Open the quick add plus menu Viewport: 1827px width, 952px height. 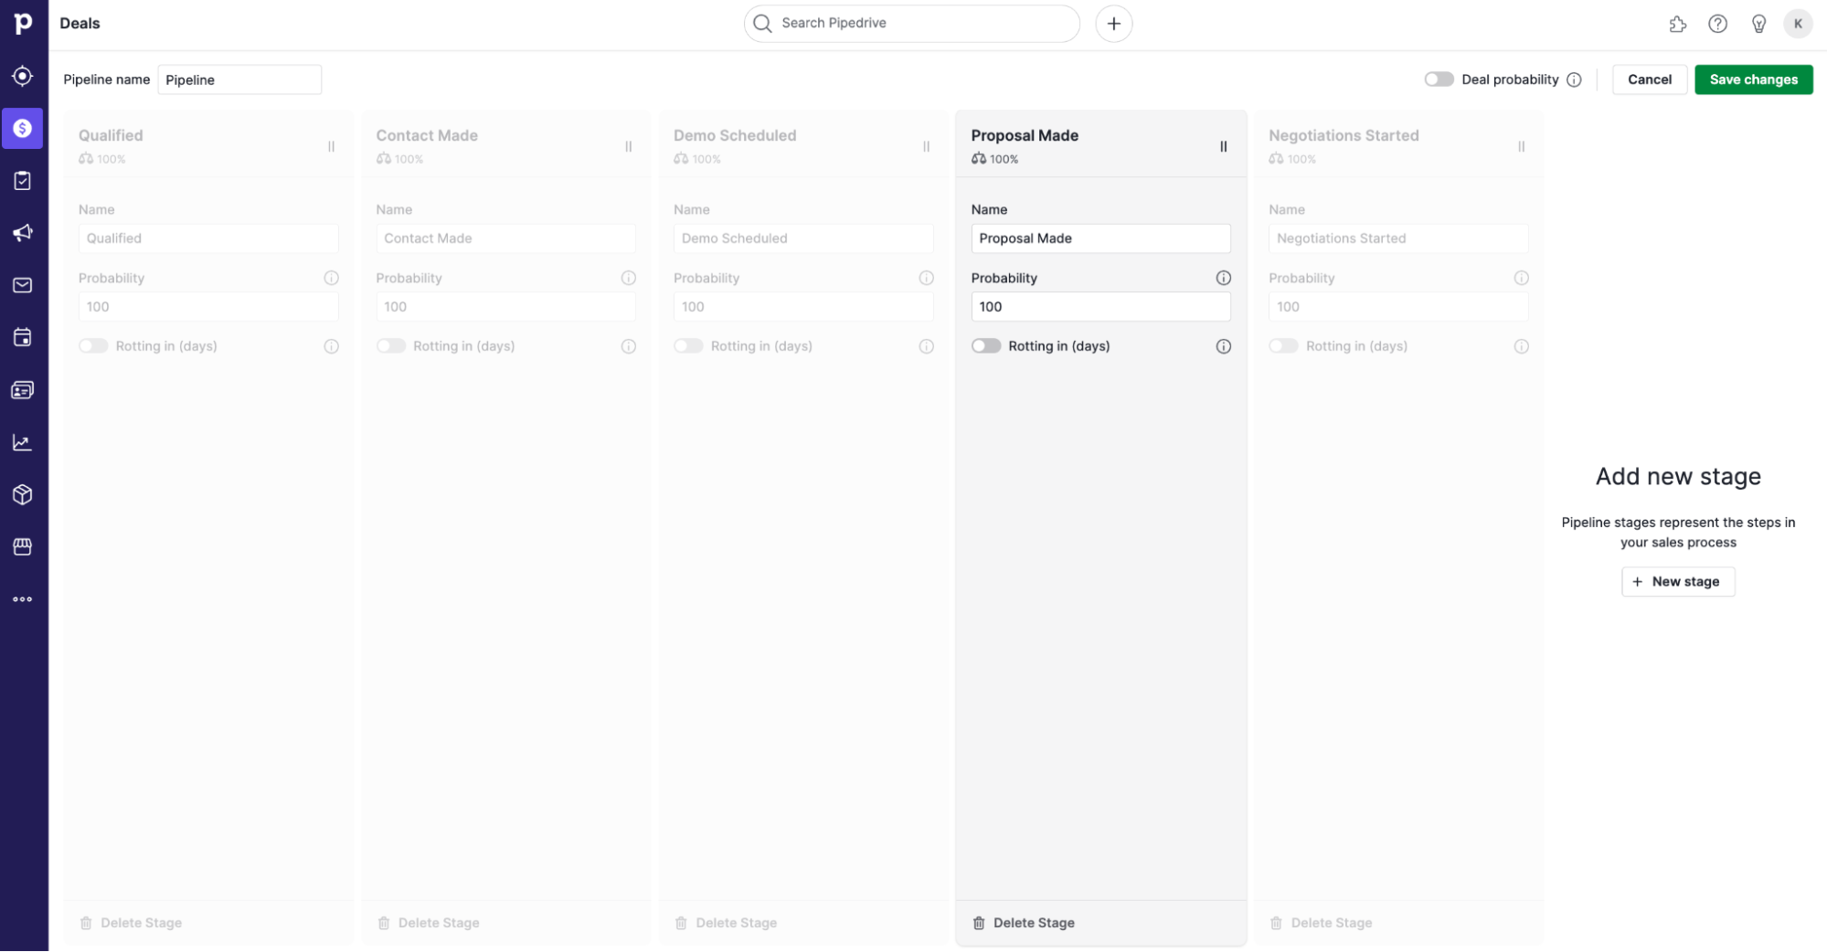1113,23
